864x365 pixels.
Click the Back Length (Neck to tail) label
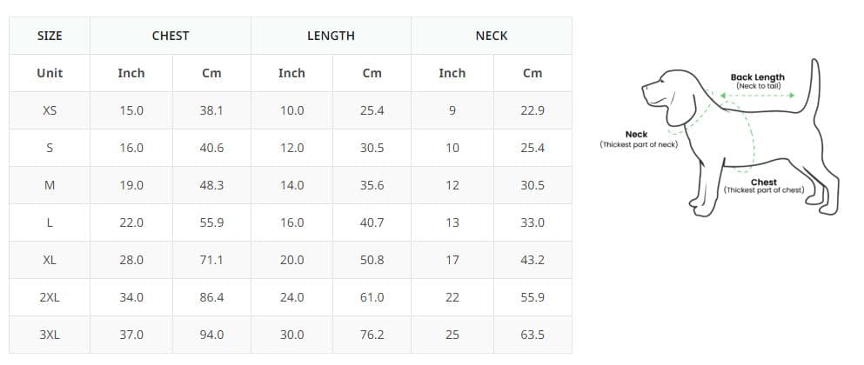tap(757, 81)
